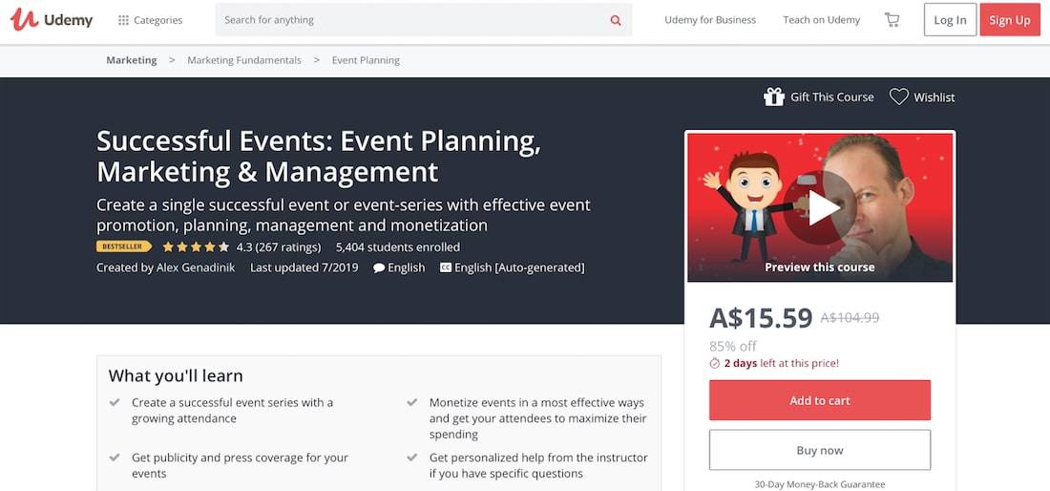Click Gift This Course label
Viewport: 1050px width, 491px height.
pyautogui.click(x=831, y=97)
